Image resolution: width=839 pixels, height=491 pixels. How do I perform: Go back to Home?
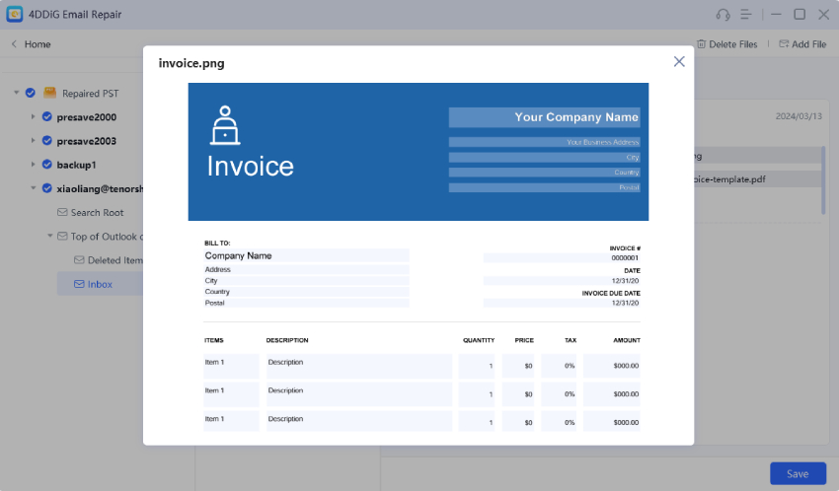(31, 44)
